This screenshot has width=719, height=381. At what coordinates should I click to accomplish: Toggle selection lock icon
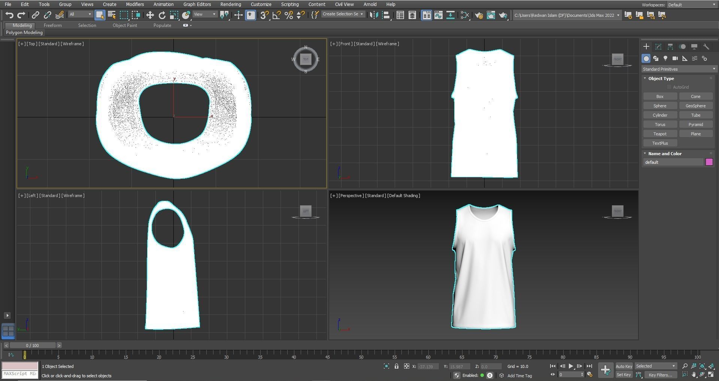click(x=397, y=366)
